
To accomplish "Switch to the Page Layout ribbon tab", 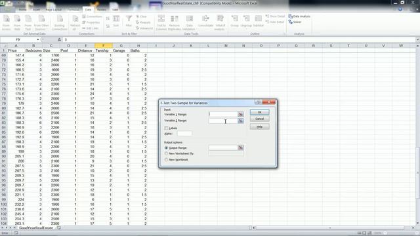I will coord(54,10).
